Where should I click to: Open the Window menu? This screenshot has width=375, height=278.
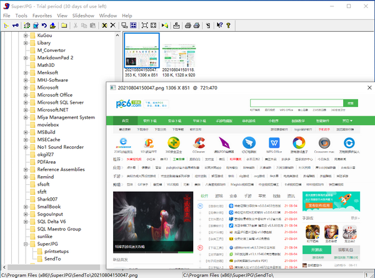pos(108,16)
